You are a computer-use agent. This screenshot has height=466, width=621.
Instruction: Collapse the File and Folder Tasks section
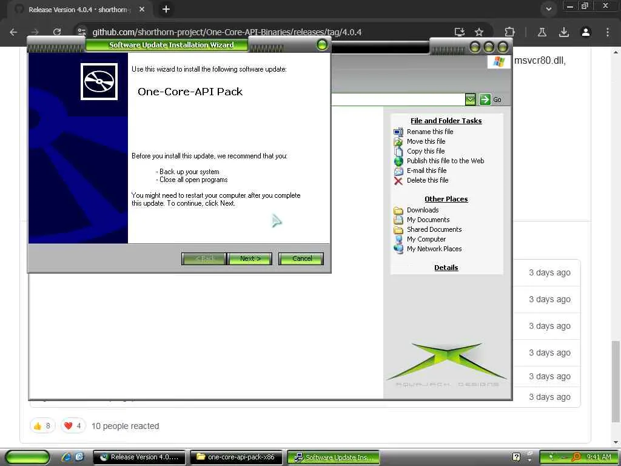pos(446,121)
